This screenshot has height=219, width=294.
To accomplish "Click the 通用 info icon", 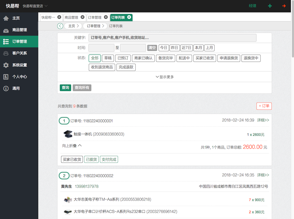I will click(6, 88).
